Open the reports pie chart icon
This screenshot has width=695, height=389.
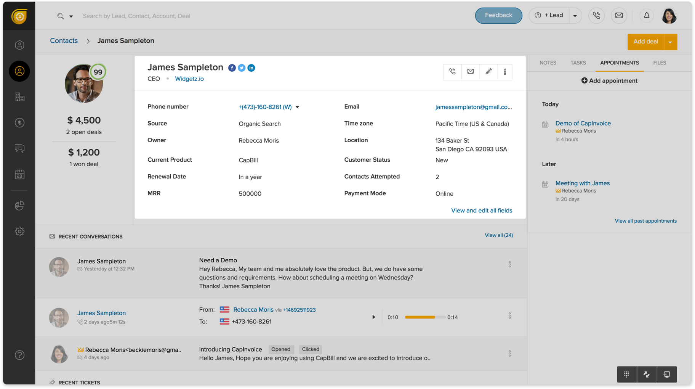[x=19, y=206]
